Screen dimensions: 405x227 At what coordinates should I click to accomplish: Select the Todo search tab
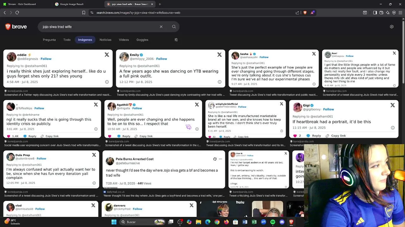pyautogui.click(x=67, y=40)
